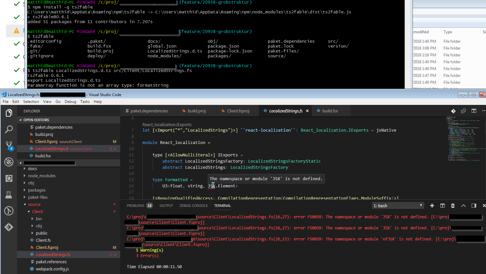Image resolution: width=486 pixels, height=274 pixels.
Task: Show the PROBLEMS panel tab
Action: point(136,206)
